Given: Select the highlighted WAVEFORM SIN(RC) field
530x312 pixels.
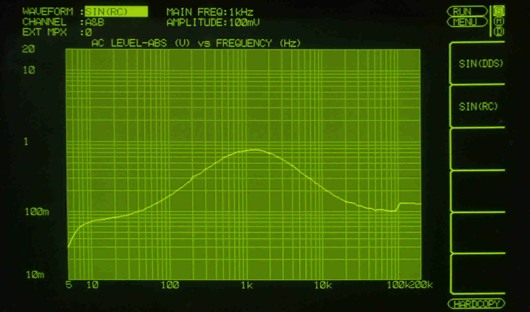Looking at the screenshot, I should (116, 12).
